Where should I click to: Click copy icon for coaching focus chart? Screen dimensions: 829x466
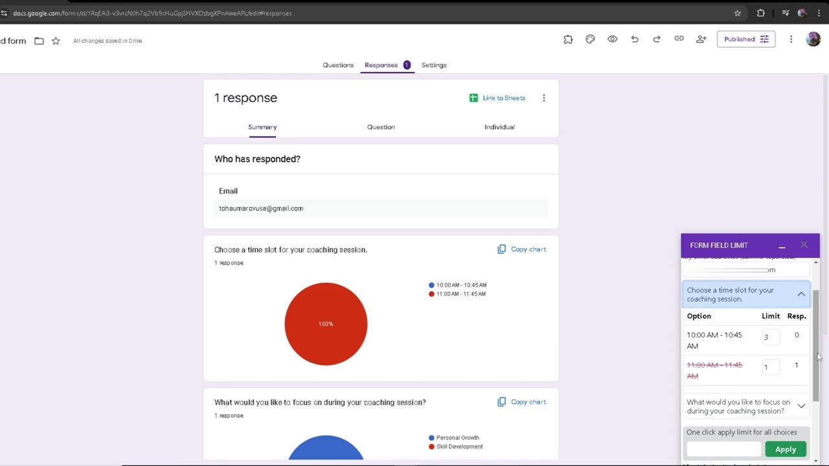pyautogui.click(x=501, y=402)
